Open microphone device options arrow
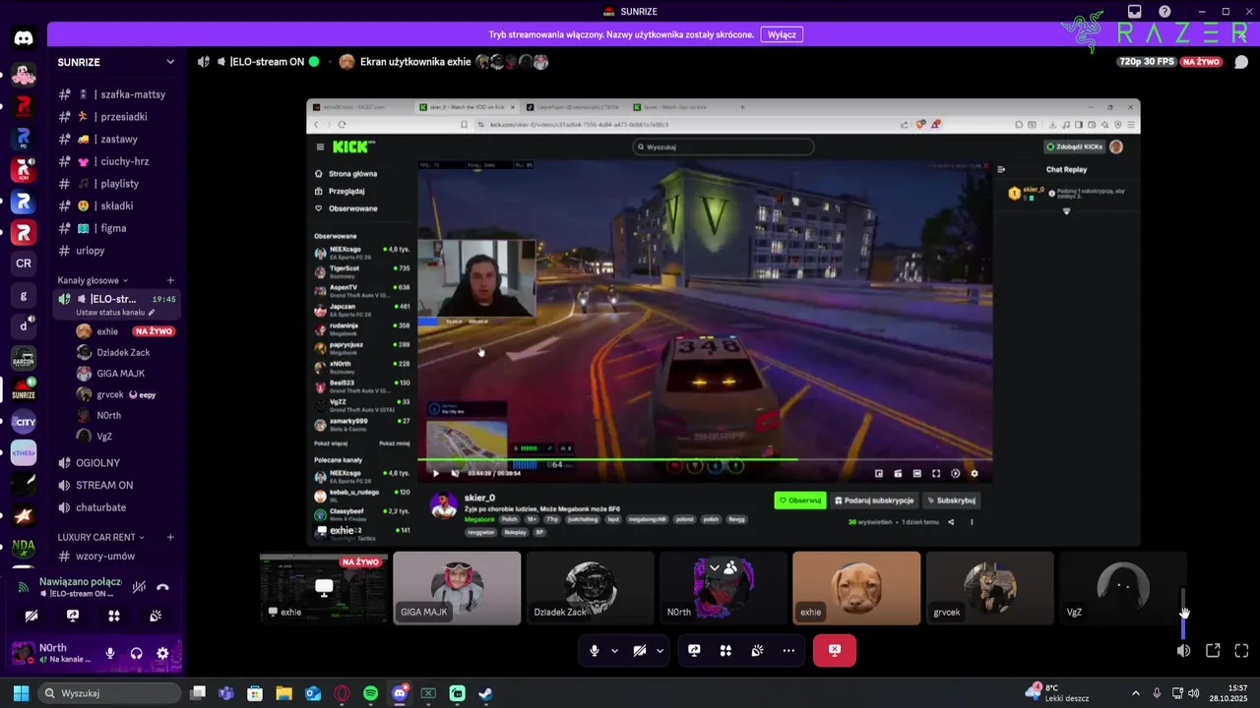Image resolution: width=1260 pixels, height=708 pixels. pos(615,650)
